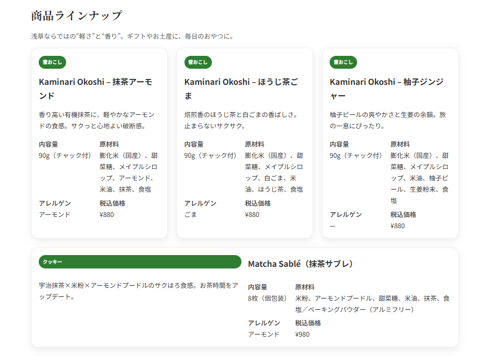
Task: Click the 商品ラインナップ section heading
Action: point(76,16)
